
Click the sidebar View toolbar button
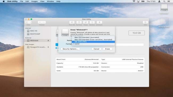click(27, 22)
